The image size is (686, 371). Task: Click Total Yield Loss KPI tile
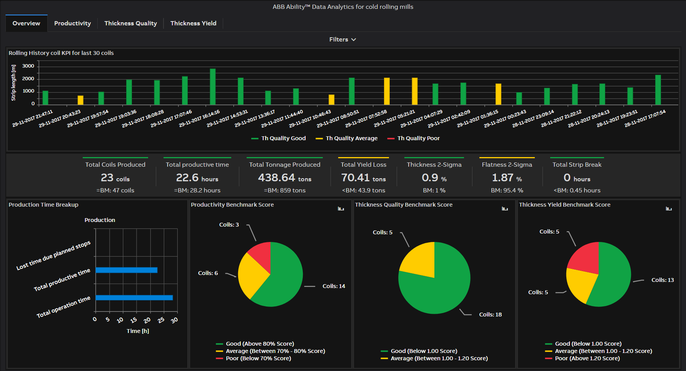(x=363, y=177)
